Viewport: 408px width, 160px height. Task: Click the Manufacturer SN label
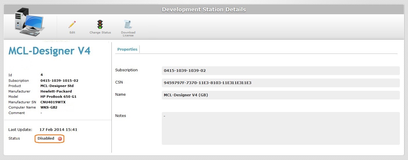22,102
